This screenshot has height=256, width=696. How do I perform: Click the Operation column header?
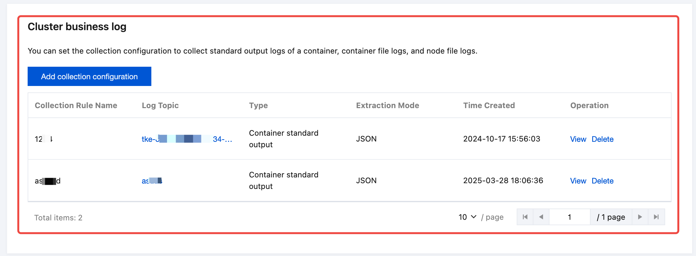(x=589, y=106)
